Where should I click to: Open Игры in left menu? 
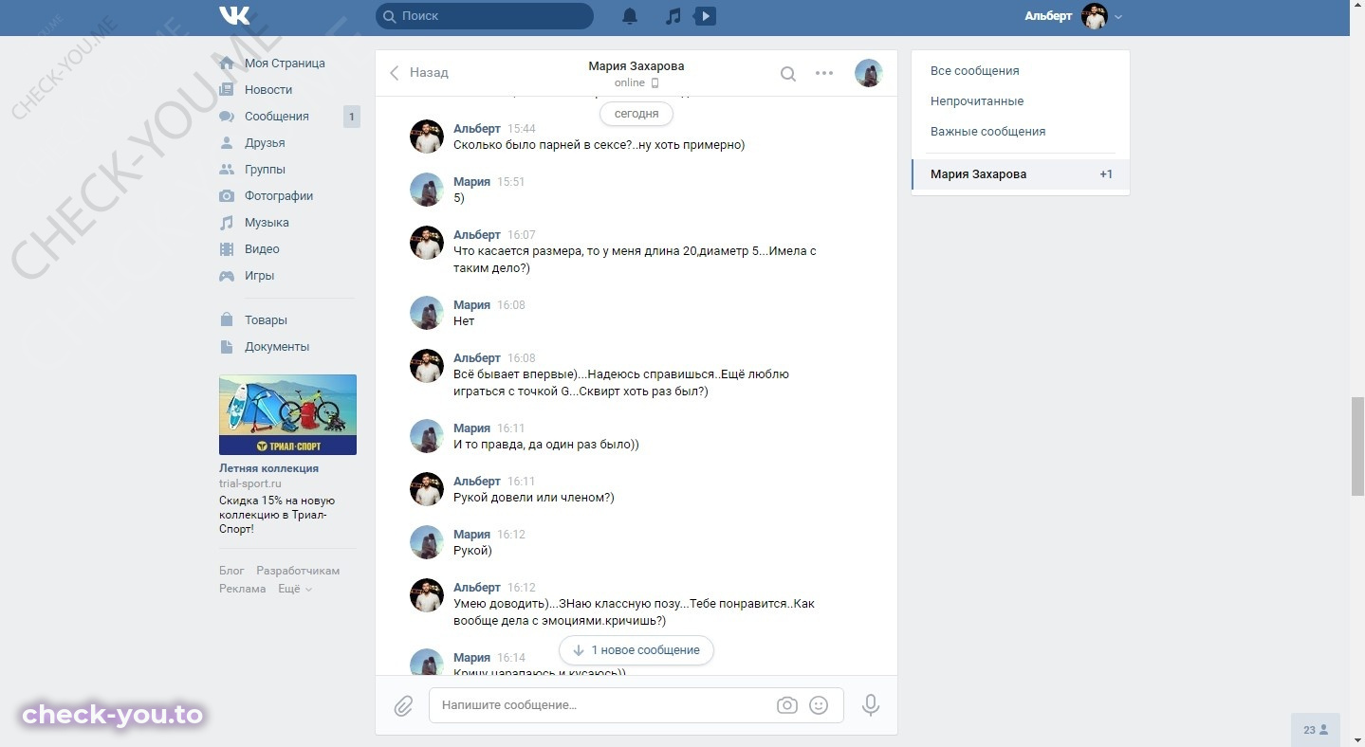259,276
